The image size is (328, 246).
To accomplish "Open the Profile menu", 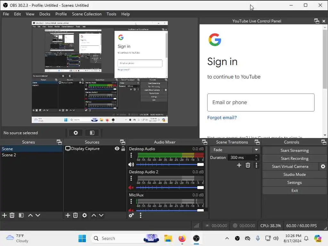I will click(x=61, y=14).
